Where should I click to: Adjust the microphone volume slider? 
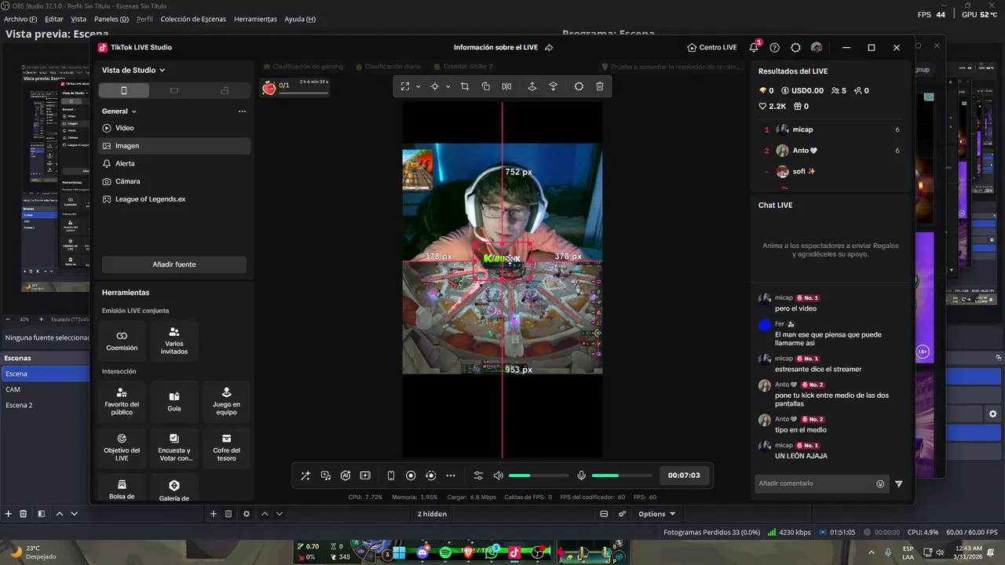click(x=622, y=476)
